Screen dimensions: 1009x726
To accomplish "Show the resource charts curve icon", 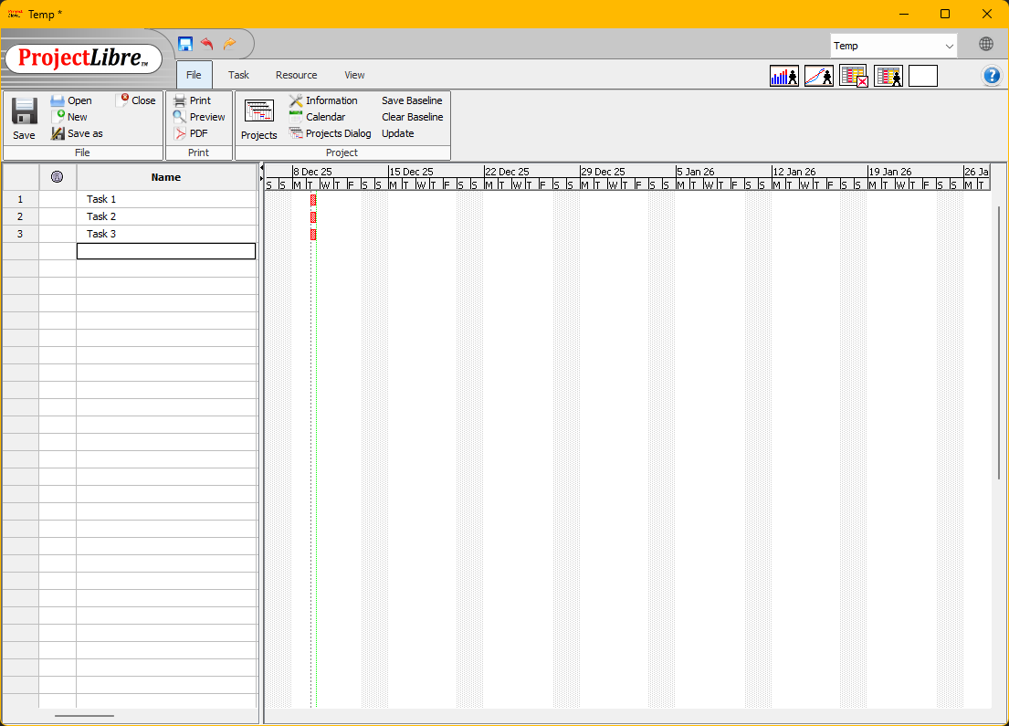I will click(x=819, y=77).
